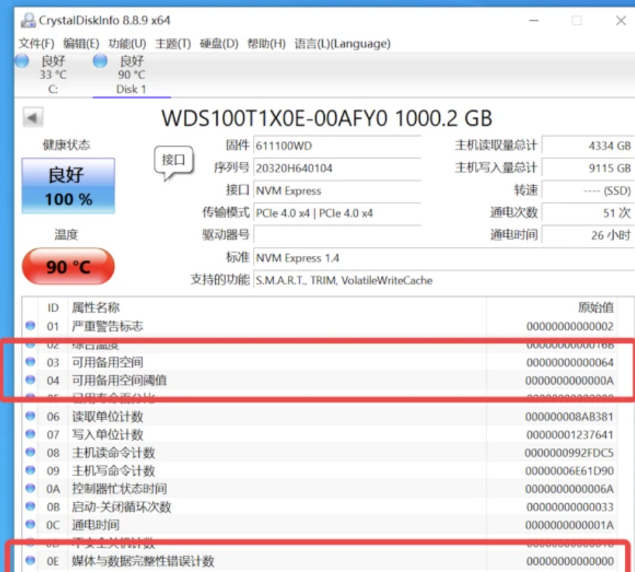
Task: Click the status dot of row 0C
Action: click(x=30, y=524)
